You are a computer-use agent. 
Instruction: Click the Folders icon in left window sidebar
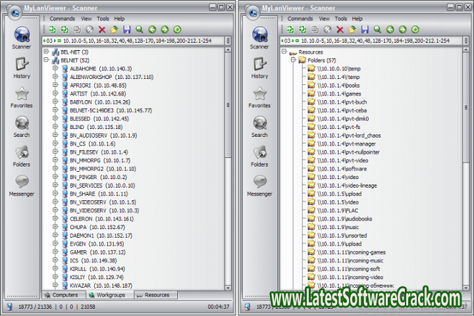point(22,155)
